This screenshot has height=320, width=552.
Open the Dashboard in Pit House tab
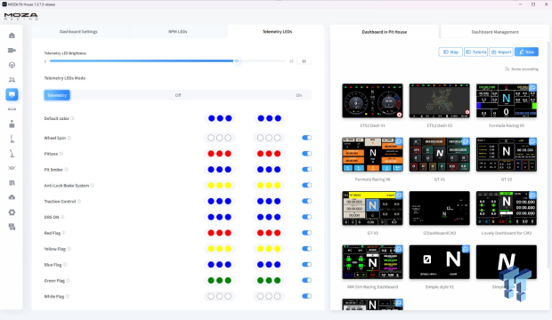[385, 32]
